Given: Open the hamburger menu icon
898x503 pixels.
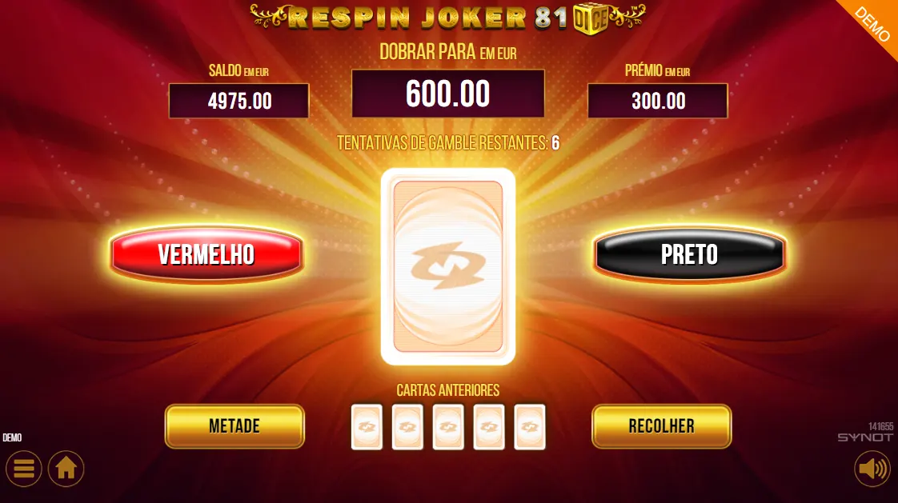Looking at the screenshot, I should (x=23, y=469).
